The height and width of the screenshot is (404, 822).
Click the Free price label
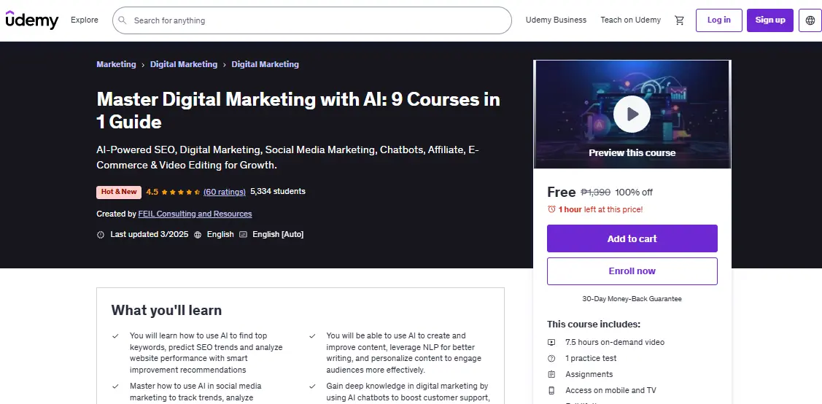click(562, 193)
